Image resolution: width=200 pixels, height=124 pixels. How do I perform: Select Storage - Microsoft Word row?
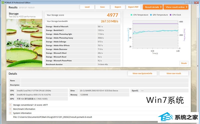82,53
